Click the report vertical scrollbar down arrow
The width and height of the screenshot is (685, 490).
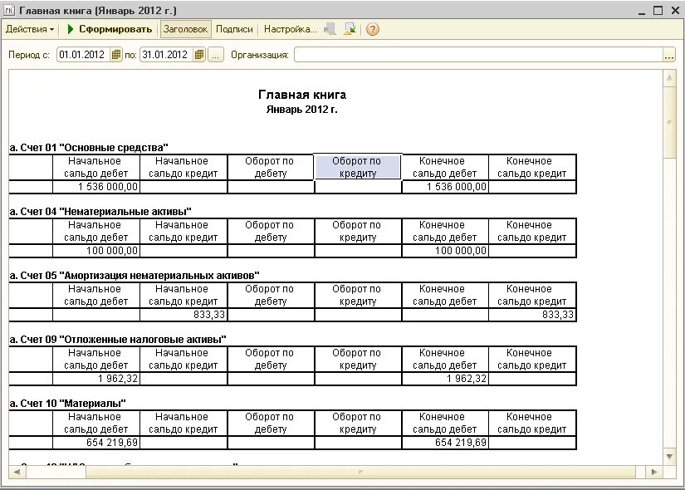click(669, 458)
